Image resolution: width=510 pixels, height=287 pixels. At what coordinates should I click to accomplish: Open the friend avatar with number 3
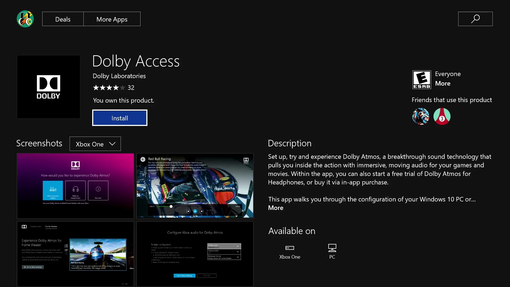(x=442, y=116)
